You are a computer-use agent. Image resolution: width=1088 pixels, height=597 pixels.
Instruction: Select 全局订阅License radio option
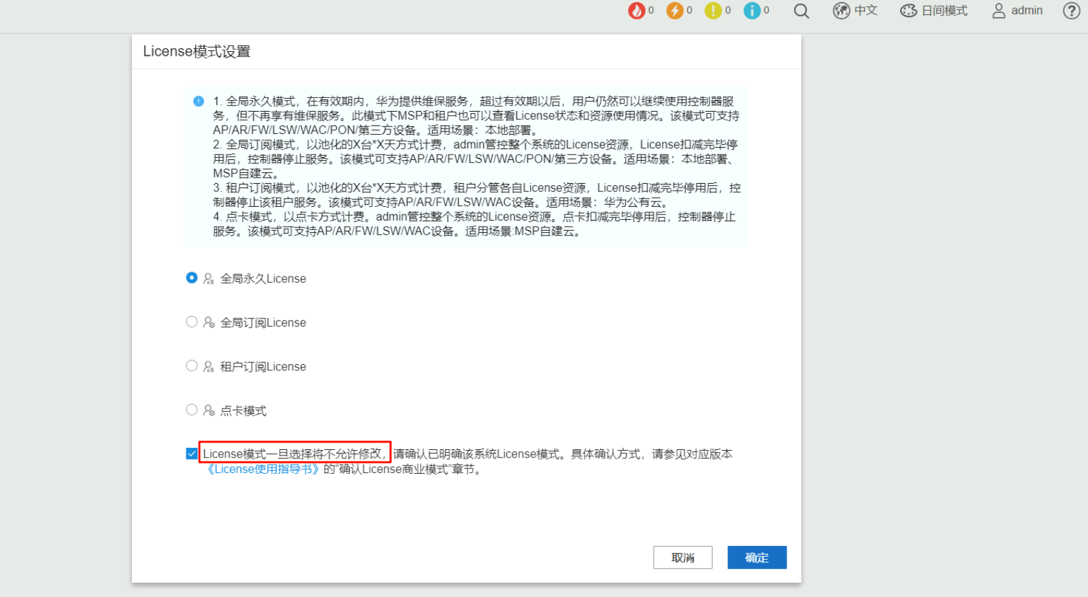pyautogui.click(x=192, y=322)
